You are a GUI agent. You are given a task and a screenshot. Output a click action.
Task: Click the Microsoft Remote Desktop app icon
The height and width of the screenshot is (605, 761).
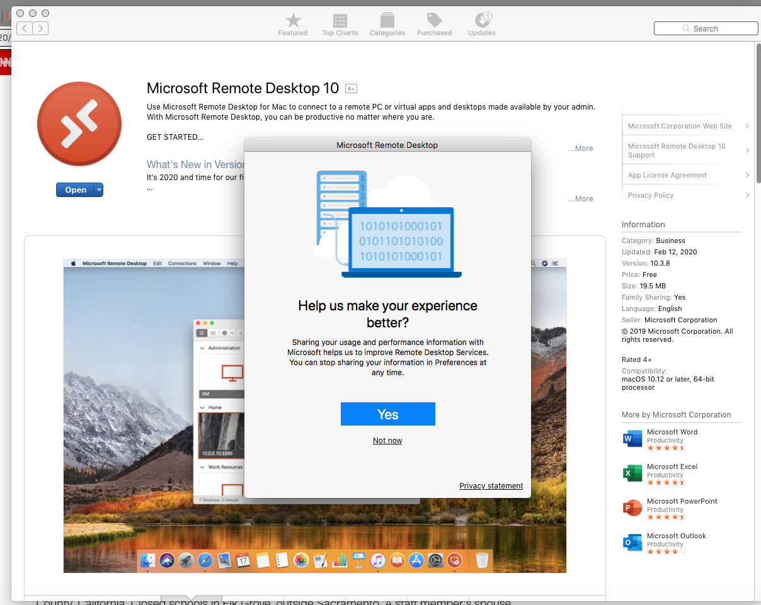point(79,123)
